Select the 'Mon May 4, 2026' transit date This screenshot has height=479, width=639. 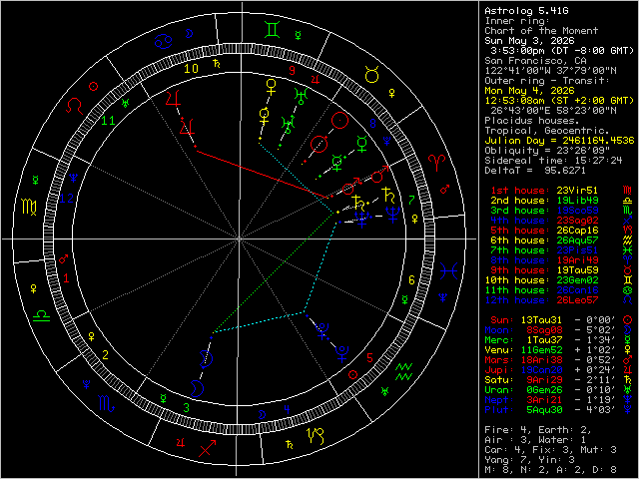[x=529, y=91]
